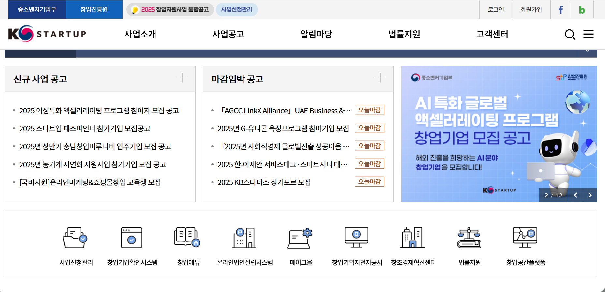Screen dimensions: 605x292
Task: Open the 법률지원 scales icon
Action: click(469, 238)
